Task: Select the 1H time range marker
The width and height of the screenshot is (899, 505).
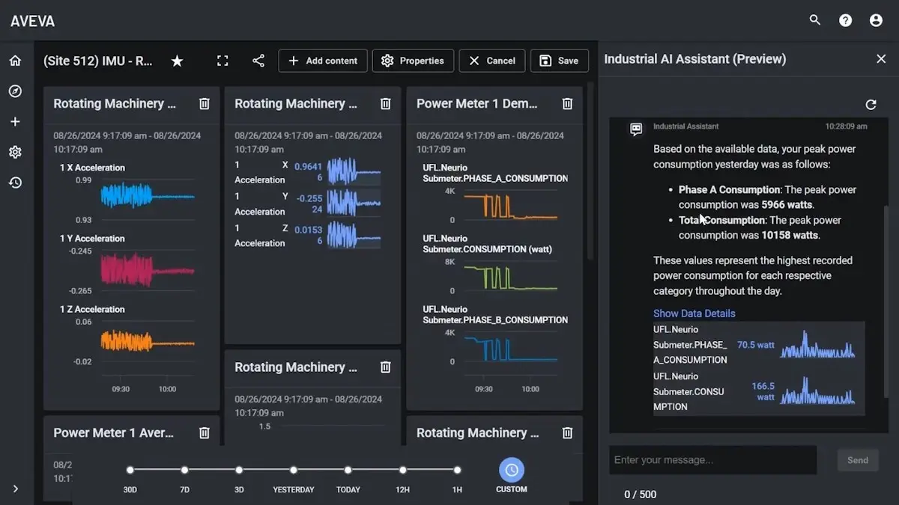Action: coord(457,470)
